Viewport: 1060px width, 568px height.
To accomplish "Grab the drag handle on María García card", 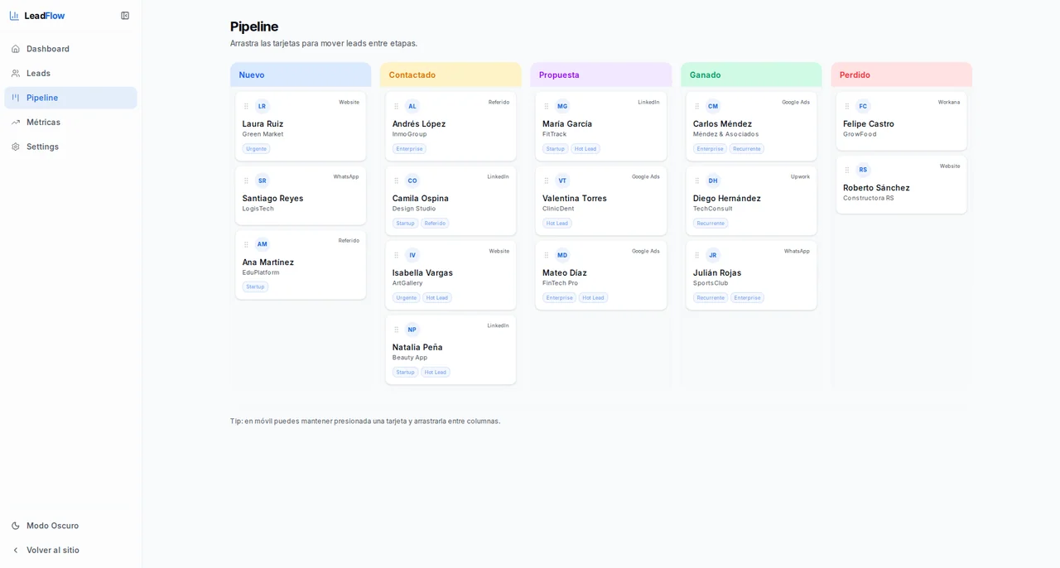I will point(547,106).
